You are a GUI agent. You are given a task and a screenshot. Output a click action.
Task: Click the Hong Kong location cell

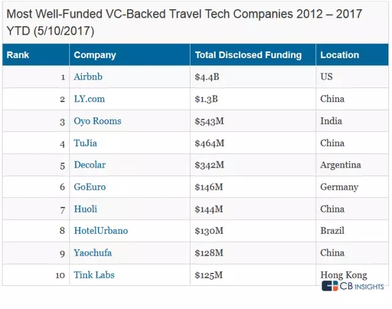tap(352, 275)
